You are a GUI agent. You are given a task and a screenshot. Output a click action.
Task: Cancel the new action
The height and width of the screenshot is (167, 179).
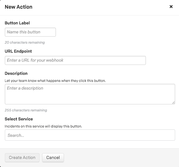coord(53,158)
